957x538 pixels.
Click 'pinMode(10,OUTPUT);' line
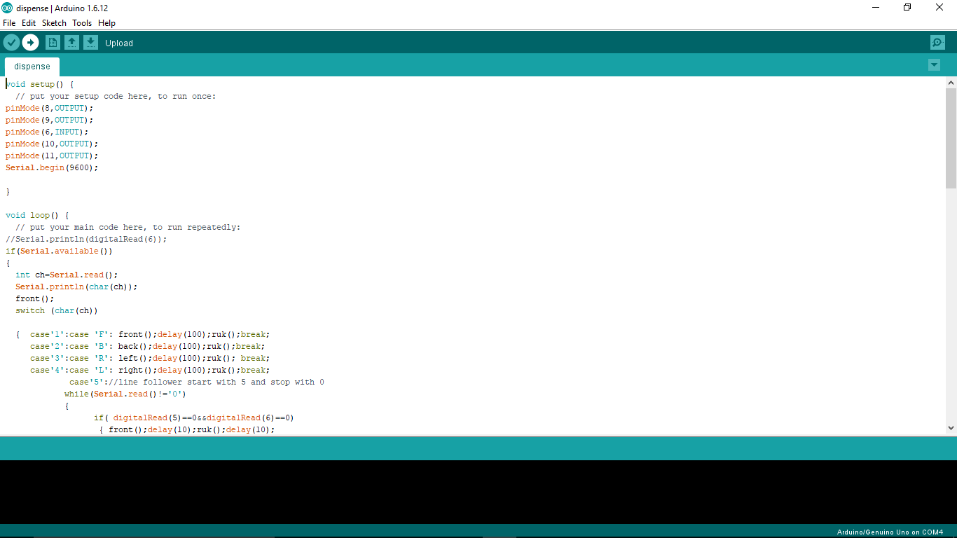pos(52,144)
